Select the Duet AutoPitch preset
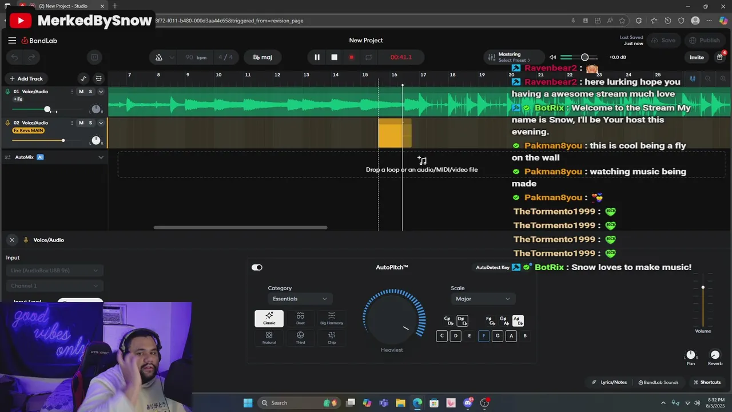Image resolution: width=732 pixels, height=412 pixels. click(300, 318)
